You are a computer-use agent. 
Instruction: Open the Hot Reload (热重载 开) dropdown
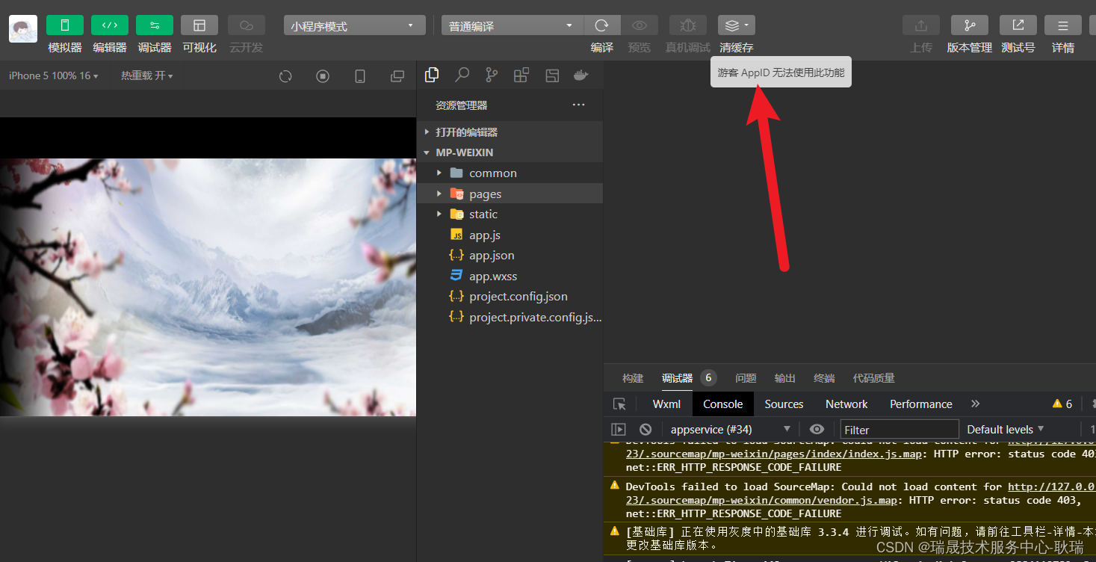(x=147, y=76)
